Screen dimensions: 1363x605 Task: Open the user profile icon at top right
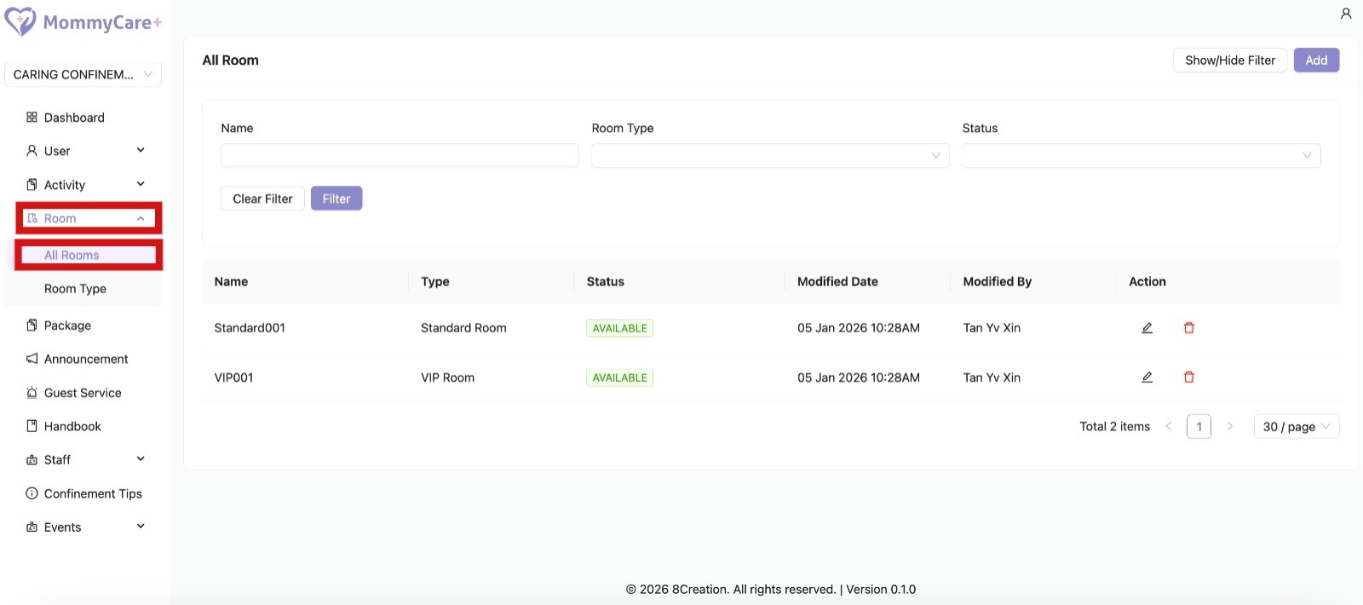coord(1345,14)
